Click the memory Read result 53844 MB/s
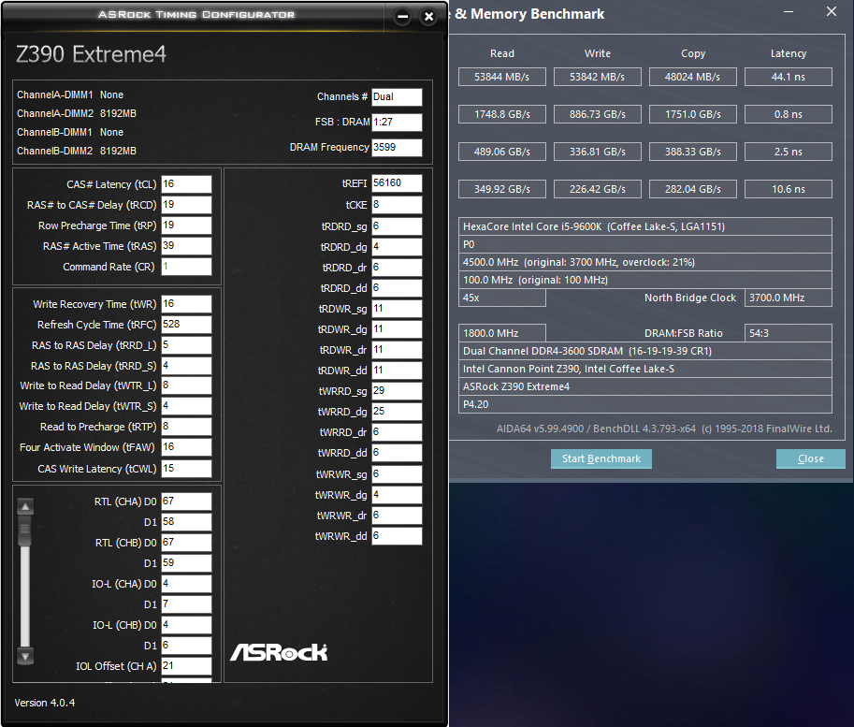 pos(501,77)
